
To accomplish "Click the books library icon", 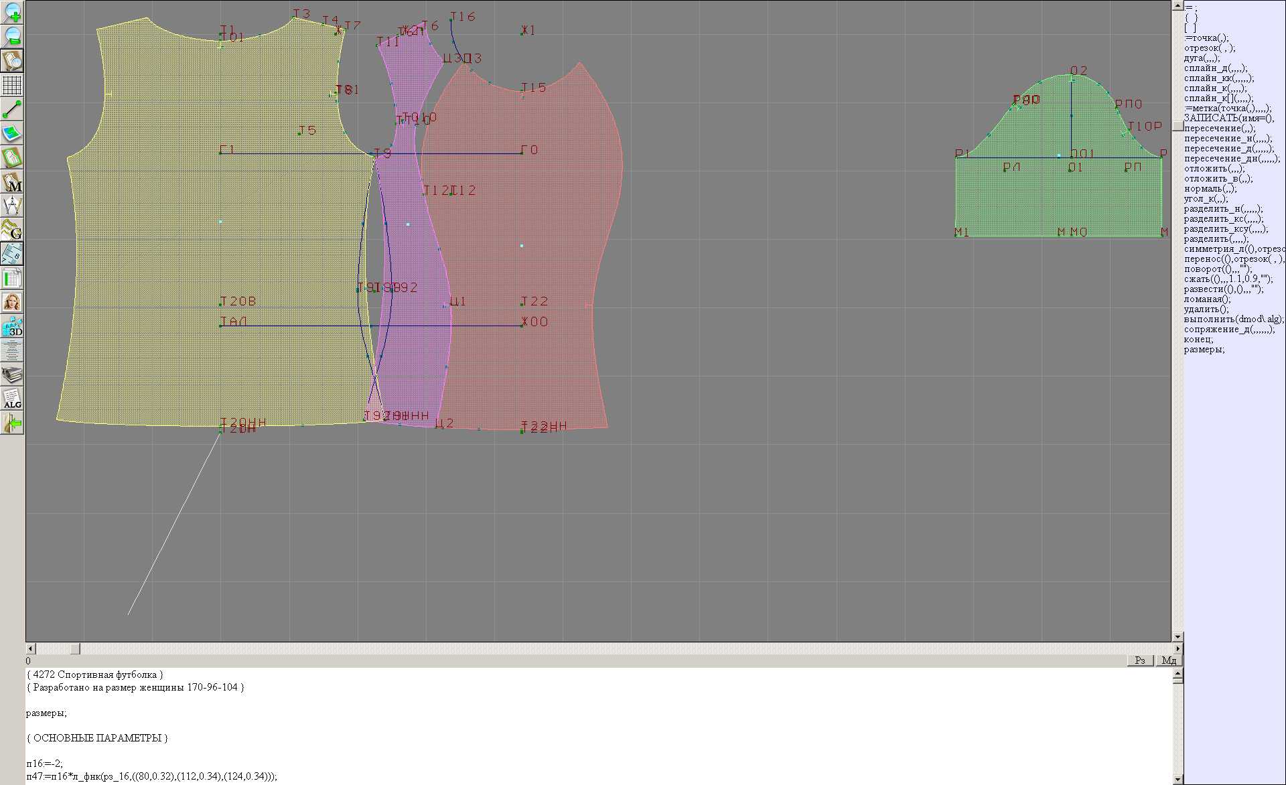I will pos(12,375).
